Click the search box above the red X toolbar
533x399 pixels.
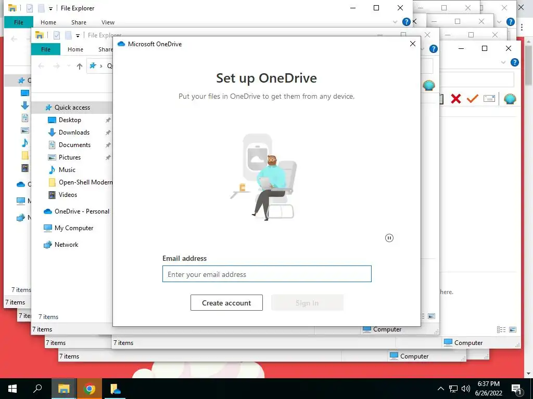coord(477,79)
